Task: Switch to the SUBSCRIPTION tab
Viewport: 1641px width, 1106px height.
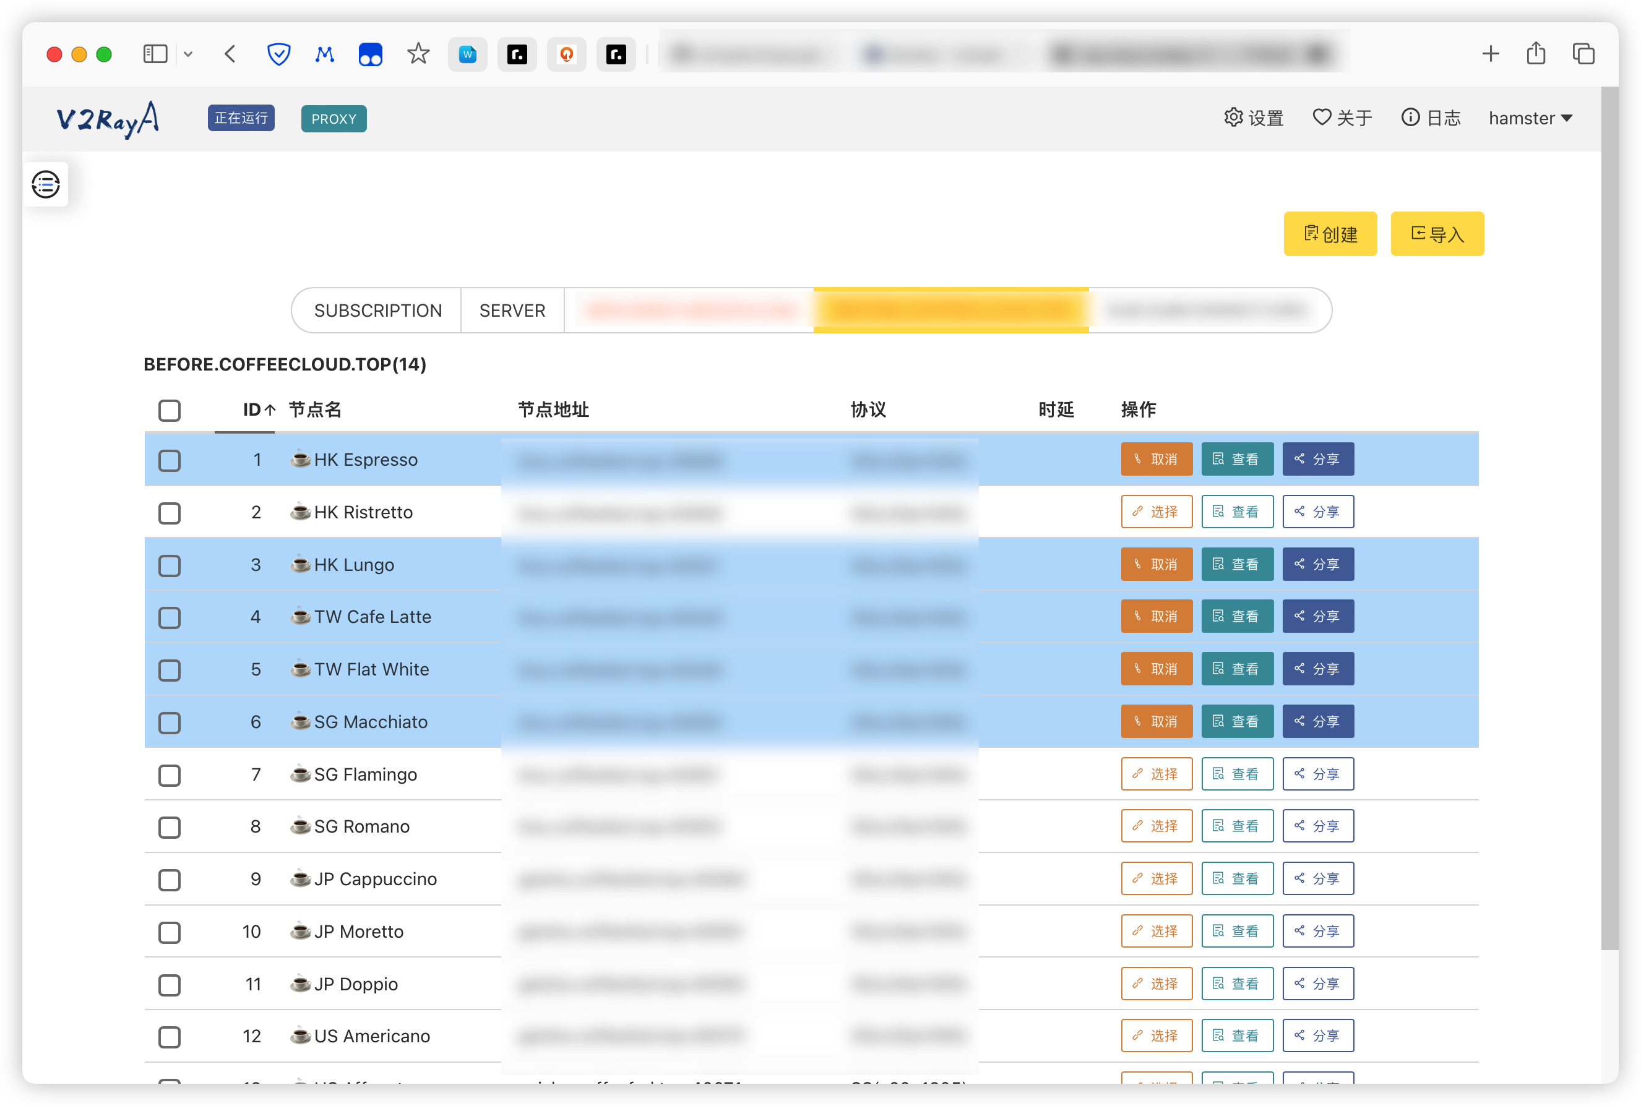Action: [x=377, y=311]
